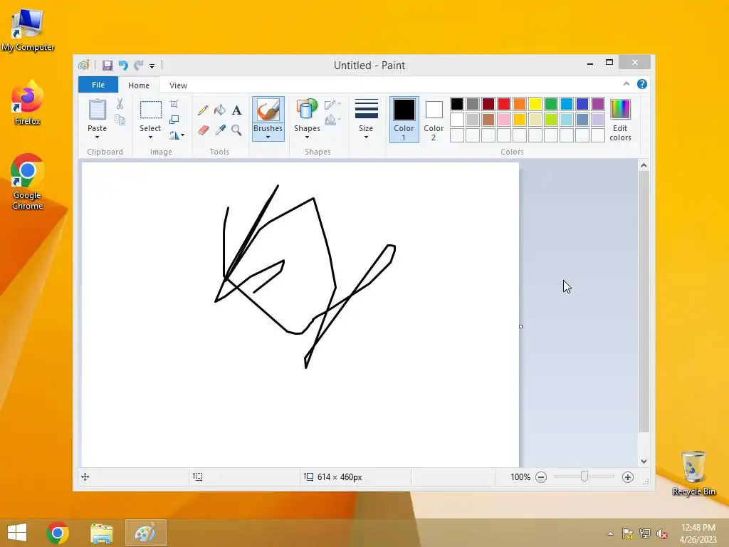729x547 pixels.
Task: Expand the Brushes dropdown arrow
Action: pyautogui.click(x=268, y=137)
